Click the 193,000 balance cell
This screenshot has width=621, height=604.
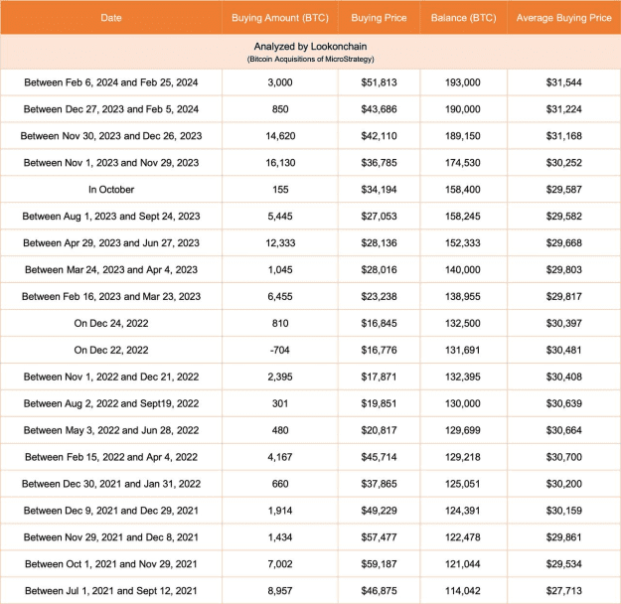(x=463, y=82)
